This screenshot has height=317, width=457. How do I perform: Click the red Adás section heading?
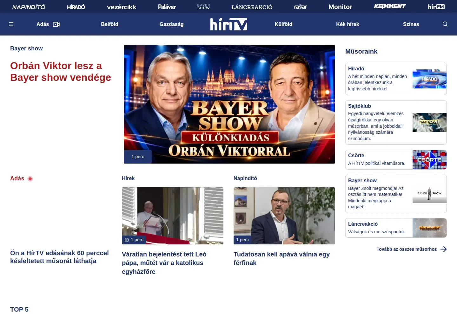tap(17, 178)
